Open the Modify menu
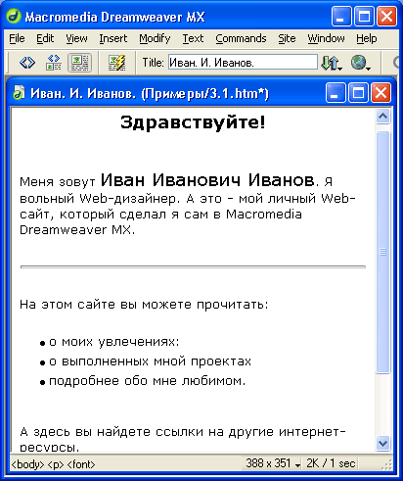The image size is (403, 481). [155, 38]
